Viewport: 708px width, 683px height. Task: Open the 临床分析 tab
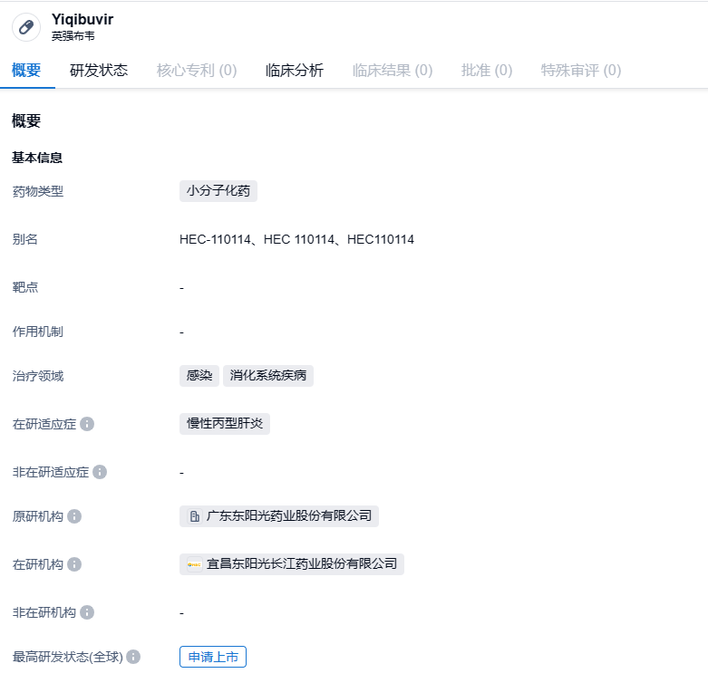(x=295, y=71)
